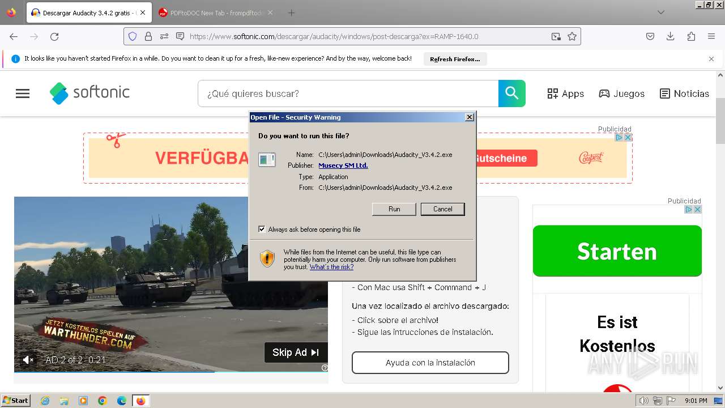The width and height of the screenshot is (725, 408).
Task: Close the Security Warning dialog
Action: tap(470, 117)
